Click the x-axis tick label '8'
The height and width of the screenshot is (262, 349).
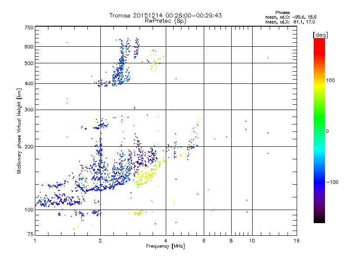tap(231, 241)
